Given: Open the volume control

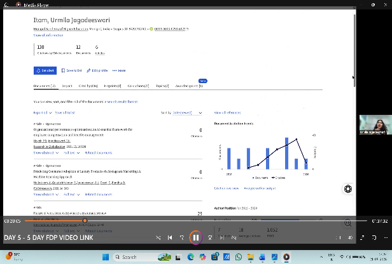Looking at the screenshot, I should click(x=350, y=238).
